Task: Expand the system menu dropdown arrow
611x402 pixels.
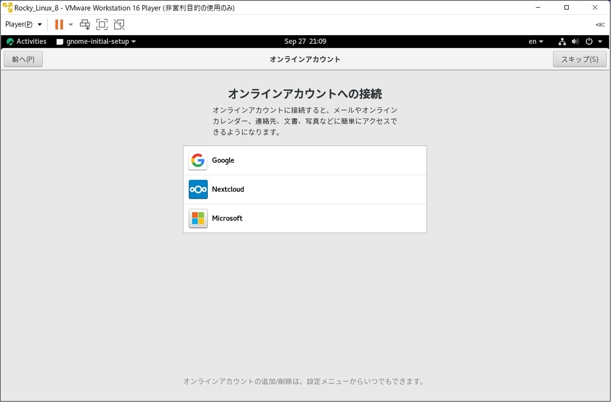Action: pyautogui.click(x=600, y=41)
